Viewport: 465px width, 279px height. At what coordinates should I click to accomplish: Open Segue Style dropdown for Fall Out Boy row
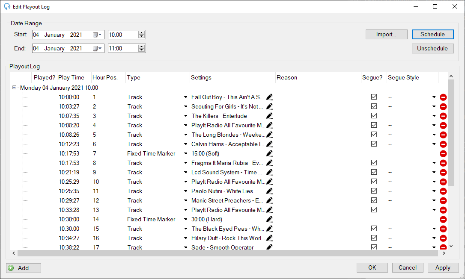434,97
